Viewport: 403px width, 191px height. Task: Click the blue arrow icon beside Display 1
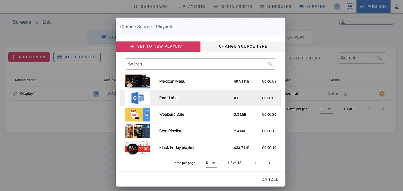96,94
